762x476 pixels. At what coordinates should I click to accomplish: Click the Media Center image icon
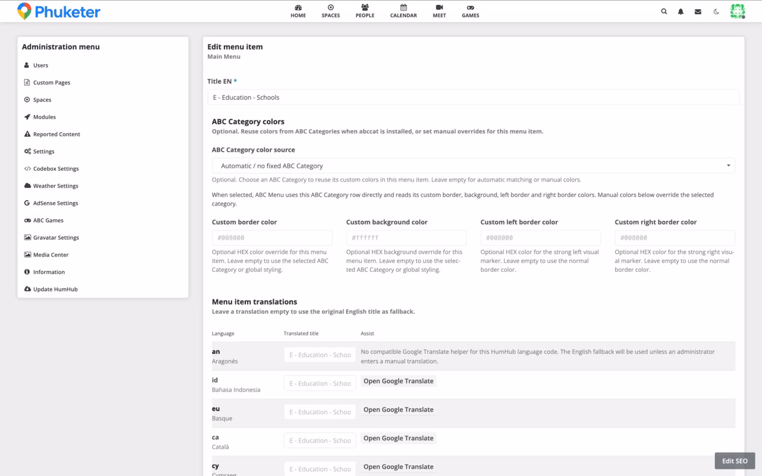[x=27, y=255]
